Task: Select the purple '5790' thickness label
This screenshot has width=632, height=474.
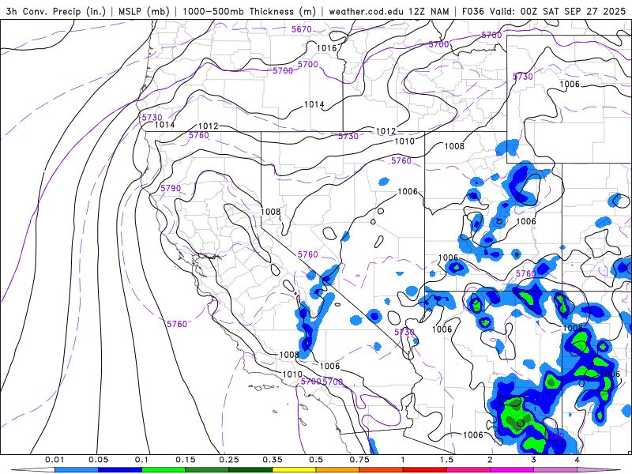Action: (x=171, y=188)
